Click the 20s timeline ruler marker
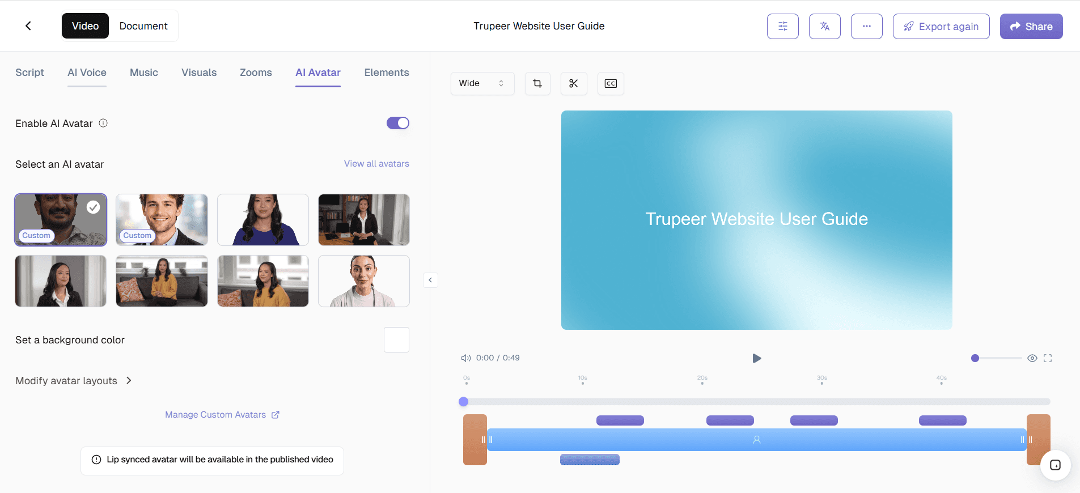The height and width of the screenshot is (493, 1080). 702,380
